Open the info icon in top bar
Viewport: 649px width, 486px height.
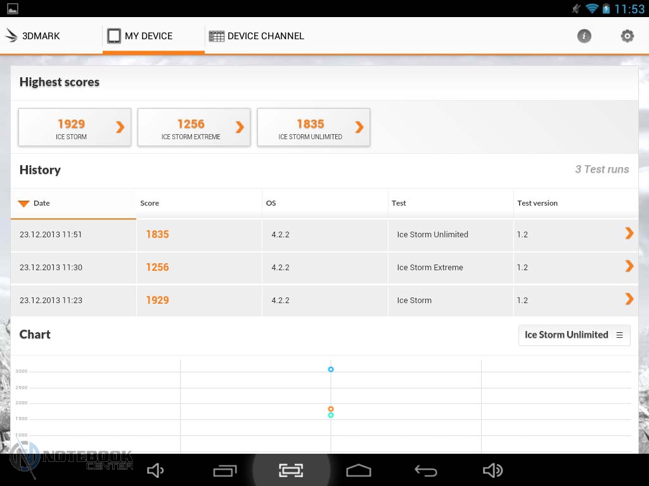pyautogui.click(x=584, y=36)
